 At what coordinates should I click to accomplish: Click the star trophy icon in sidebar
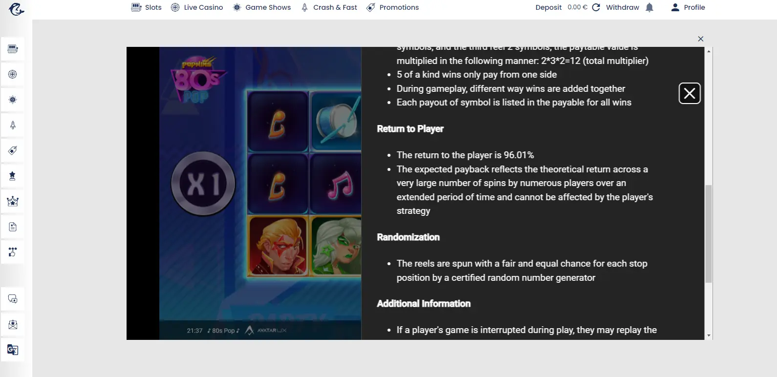(x=13, y=176)
